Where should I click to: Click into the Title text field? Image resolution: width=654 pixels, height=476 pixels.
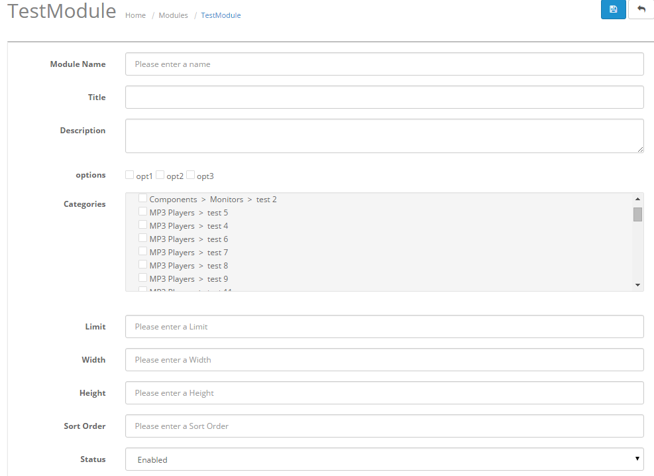[384, 97]
